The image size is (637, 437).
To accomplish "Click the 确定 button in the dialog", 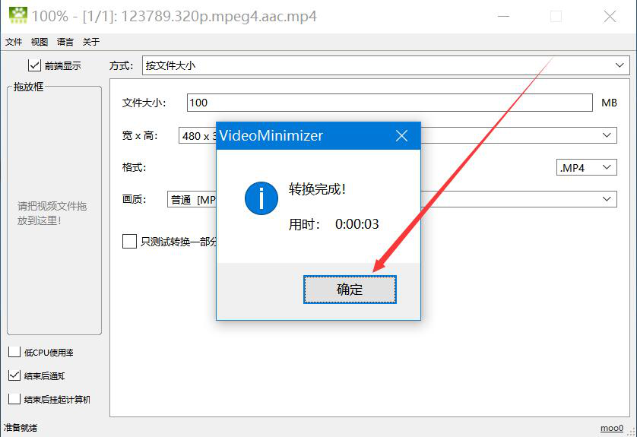I will click(350, 289).
